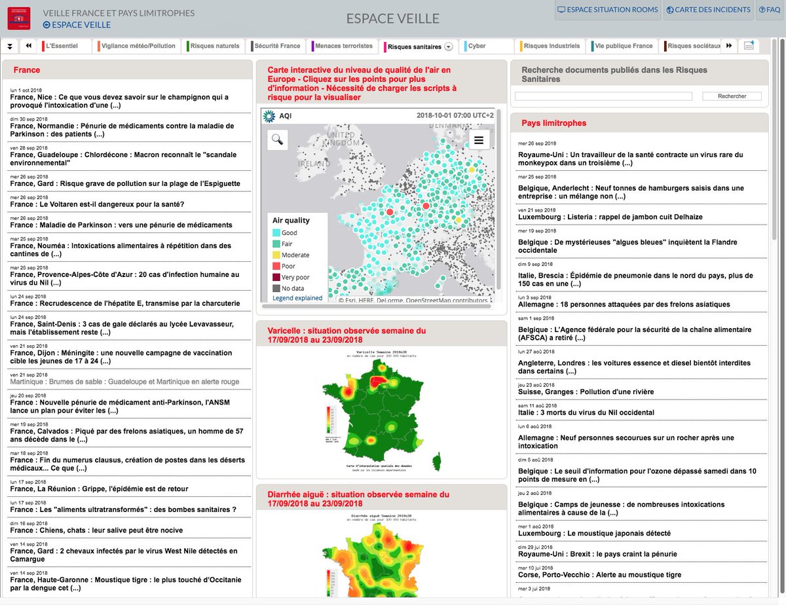Open the Luxembourg moustique japonais article
Screen dimensions: 786x605
tap(594, 534)
